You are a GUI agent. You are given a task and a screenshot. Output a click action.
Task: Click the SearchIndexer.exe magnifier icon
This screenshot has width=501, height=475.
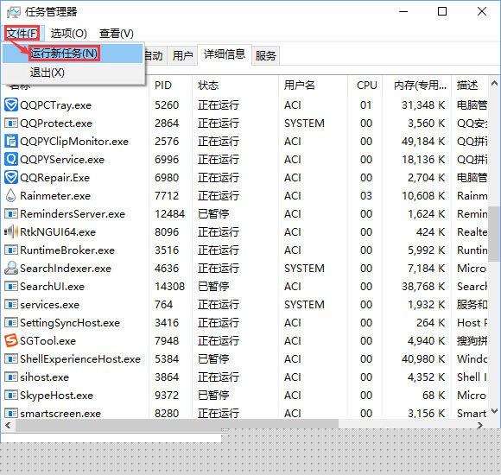point(11,268)
